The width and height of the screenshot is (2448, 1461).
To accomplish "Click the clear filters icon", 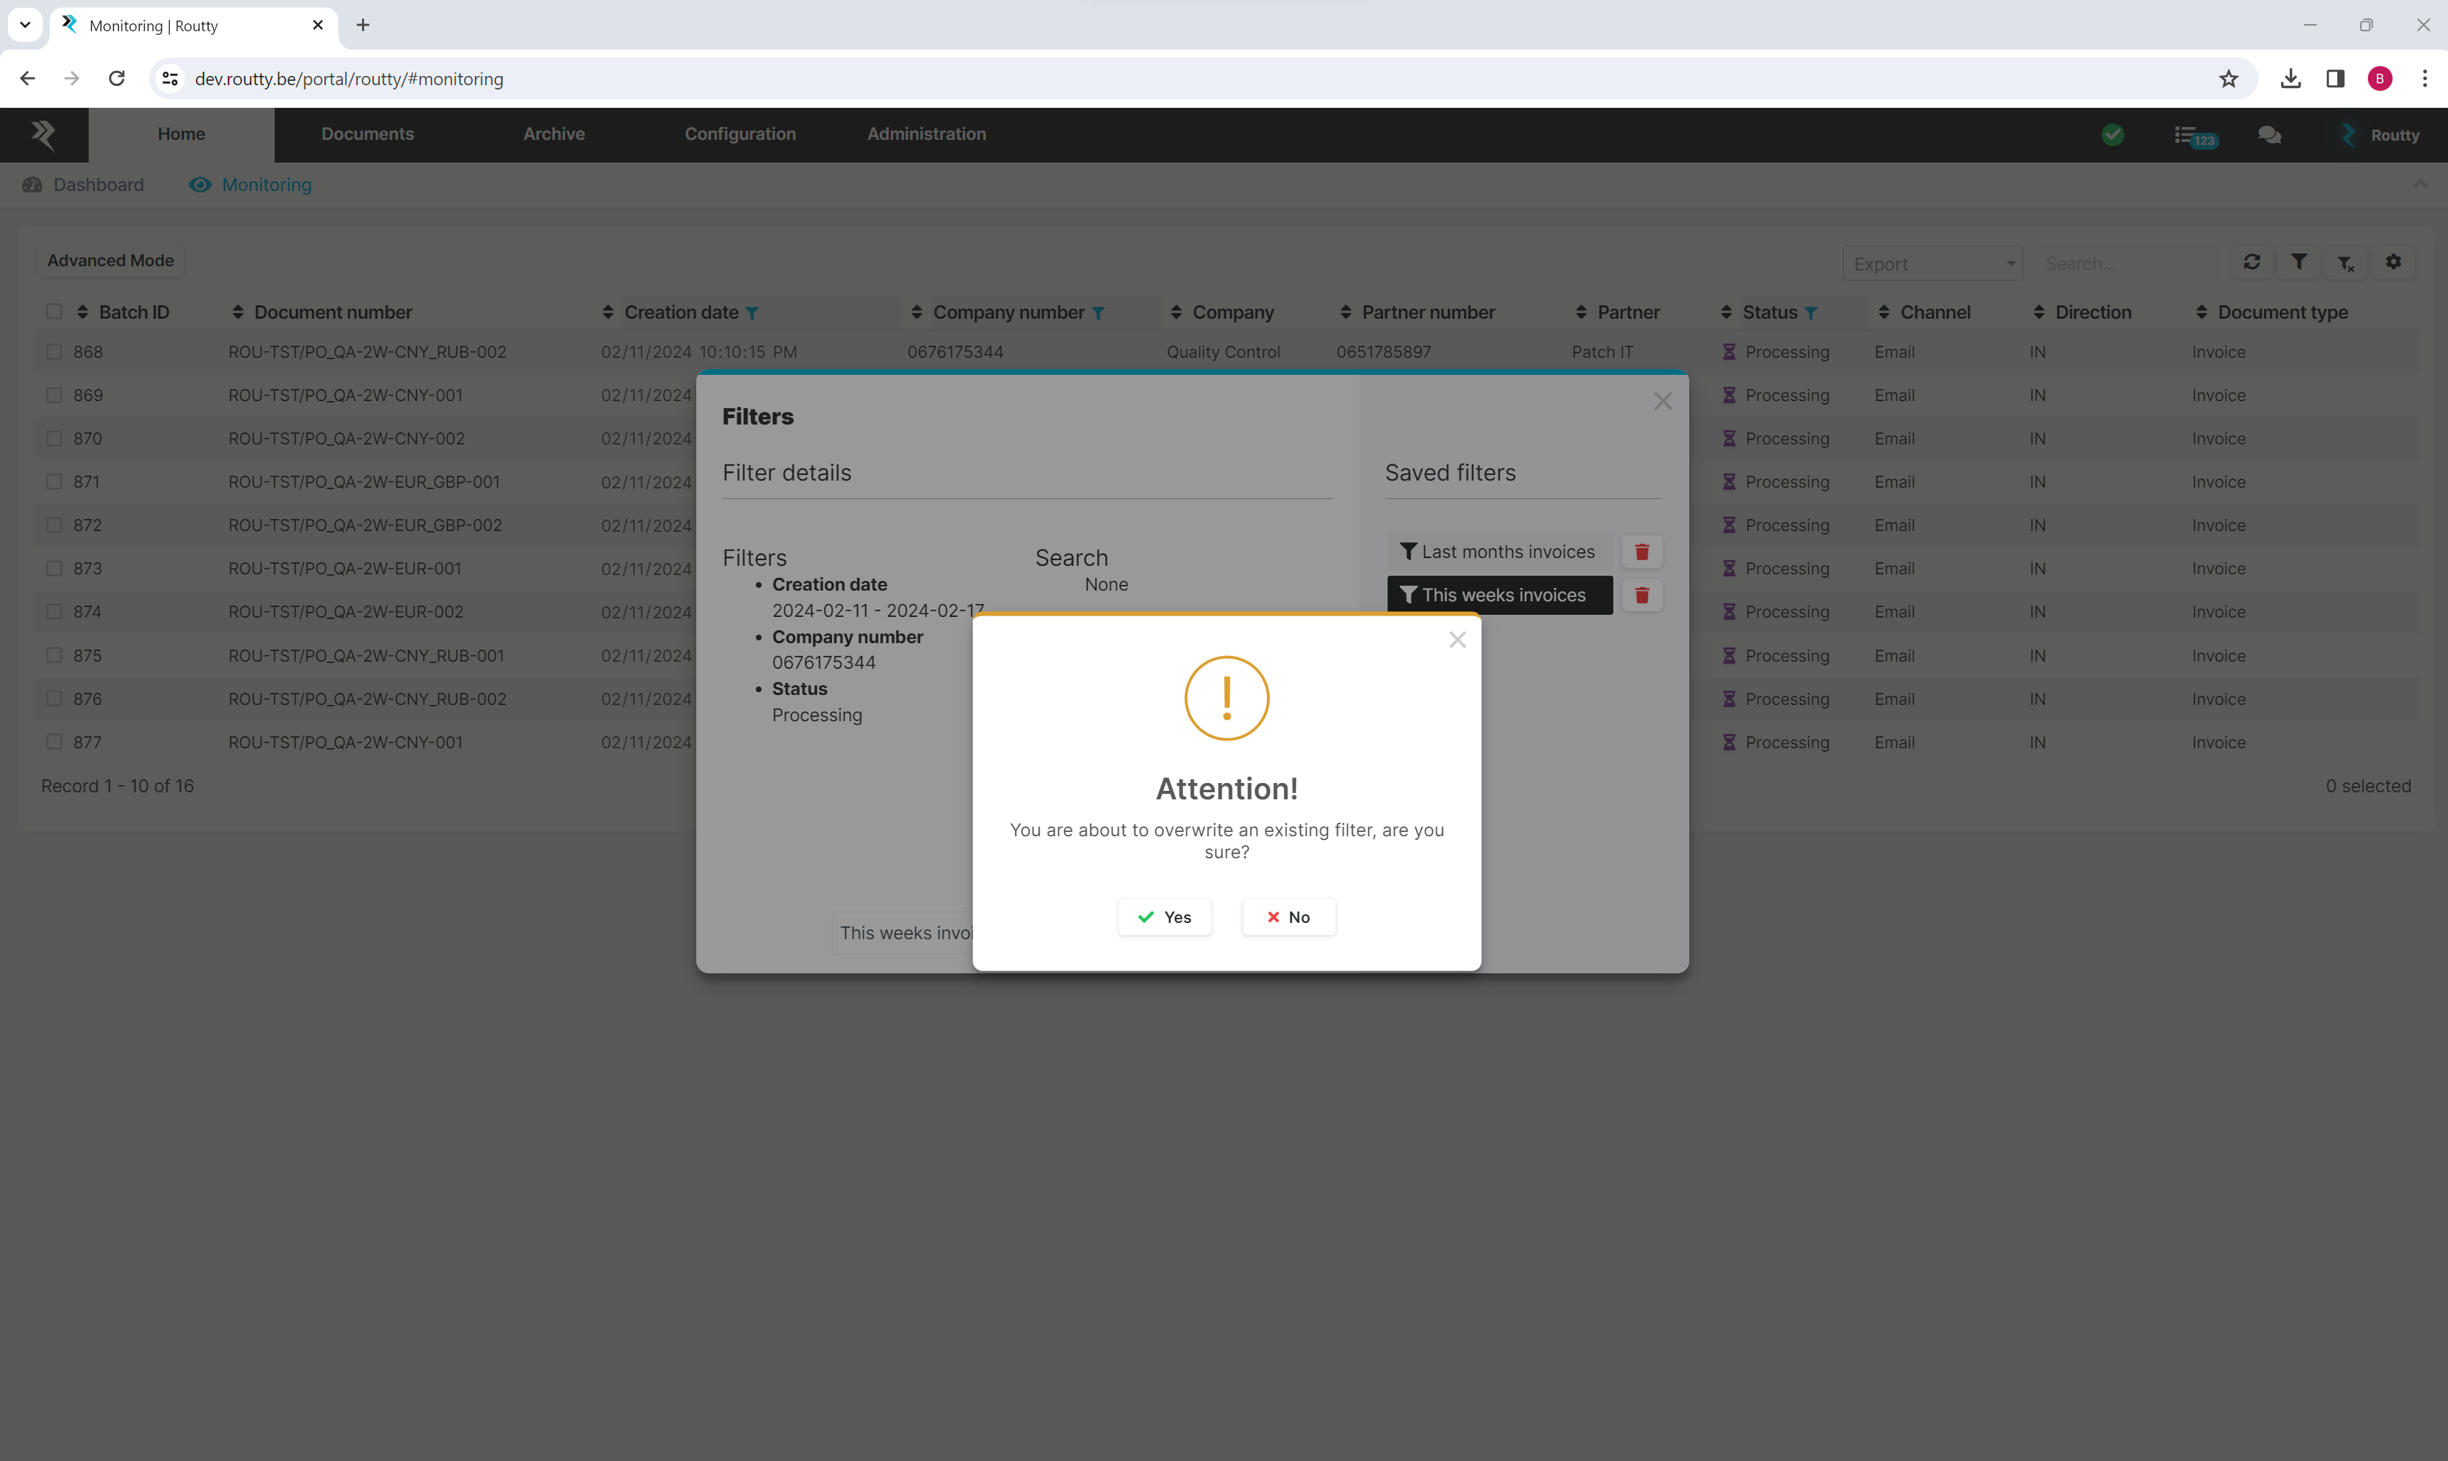I will point(2346,263).
